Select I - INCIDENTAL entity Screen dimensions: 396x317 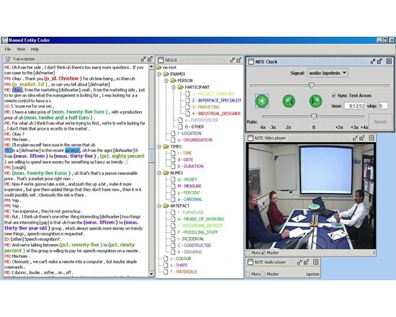click(x=191, y=238)
